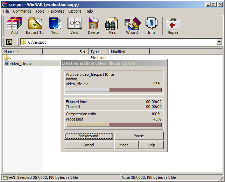Open the Favorites menu
The height and width of the screenshot is (182, 225).
(x=56, y=11)
